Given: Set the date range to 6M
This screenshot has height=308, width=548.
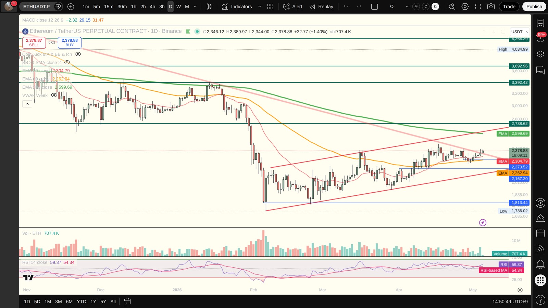Looking at the screenshot, I should pos(69,301).
